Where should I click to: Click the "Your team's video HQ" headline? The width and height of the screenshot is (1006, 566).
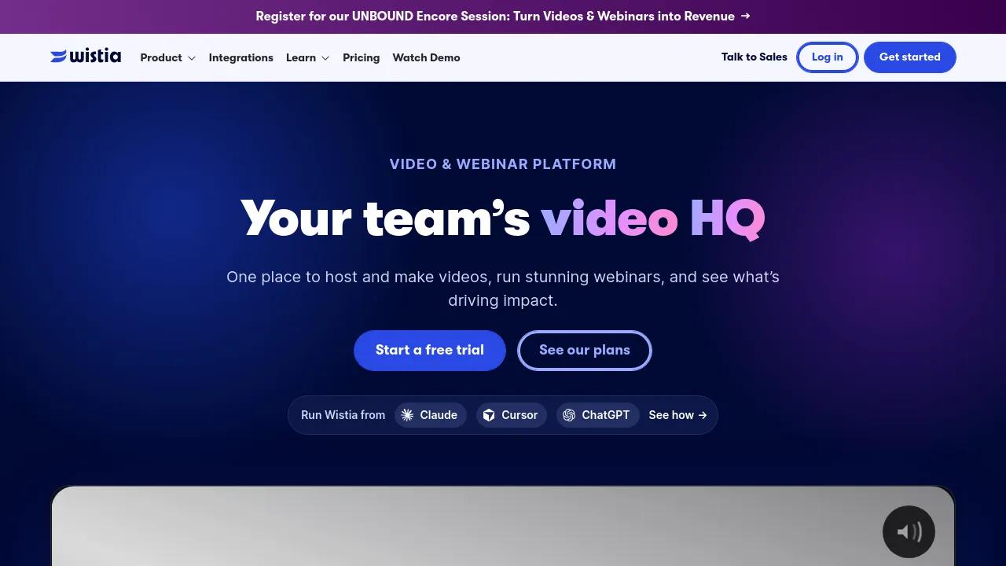point(503,219)
